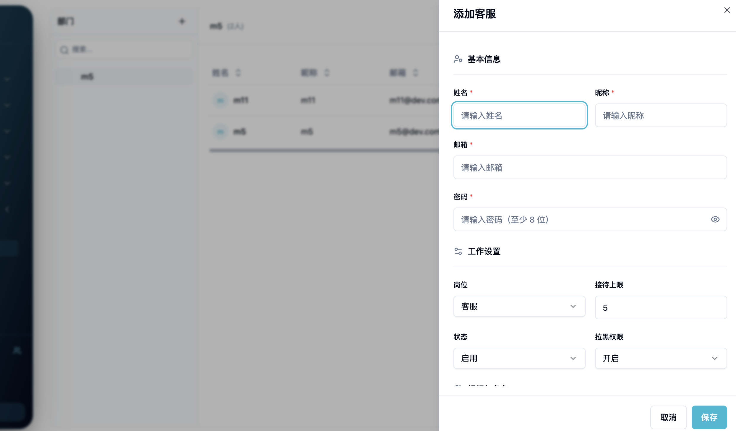Image resolution: width=736 pixels, height=431 pixels.
Task: Click the m11 name cell in table
Action: coord(241,101)
